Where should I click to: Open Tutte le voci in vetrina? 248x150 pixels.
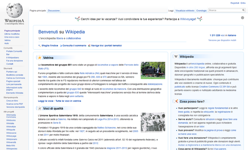[68, 101]
